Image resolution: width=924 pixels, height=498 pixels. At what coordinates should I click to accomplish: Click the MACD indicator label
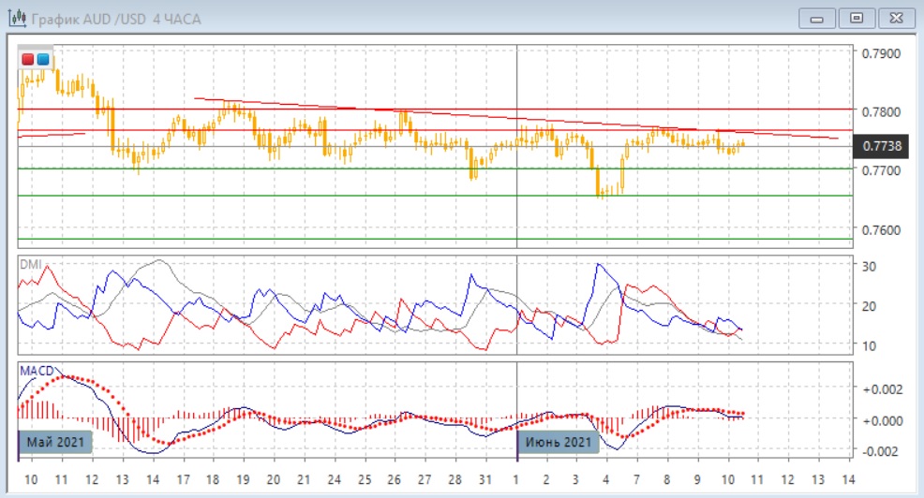37,372
